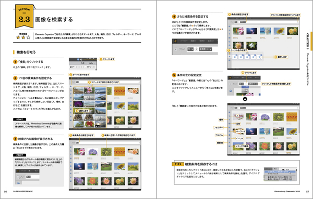This screenshot has width=313, height=199.
Task: Open the white flower photo in step 4 results
Action: tap(252, 46)
